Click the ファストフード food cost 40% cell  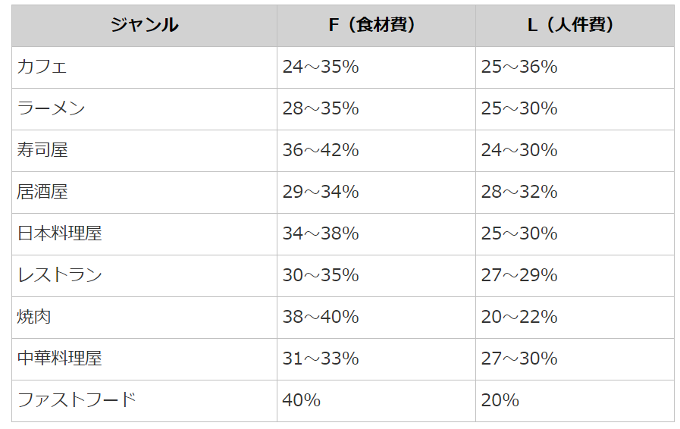pyautogui.click(x=302, y=400)
